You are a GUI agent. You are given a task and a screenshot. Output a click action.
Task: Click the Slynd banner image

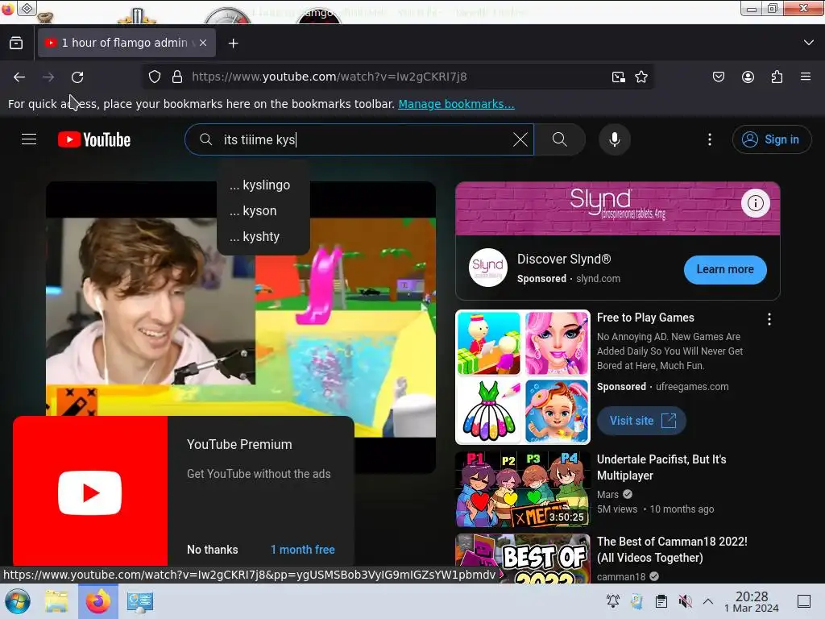tap(617, 209)
